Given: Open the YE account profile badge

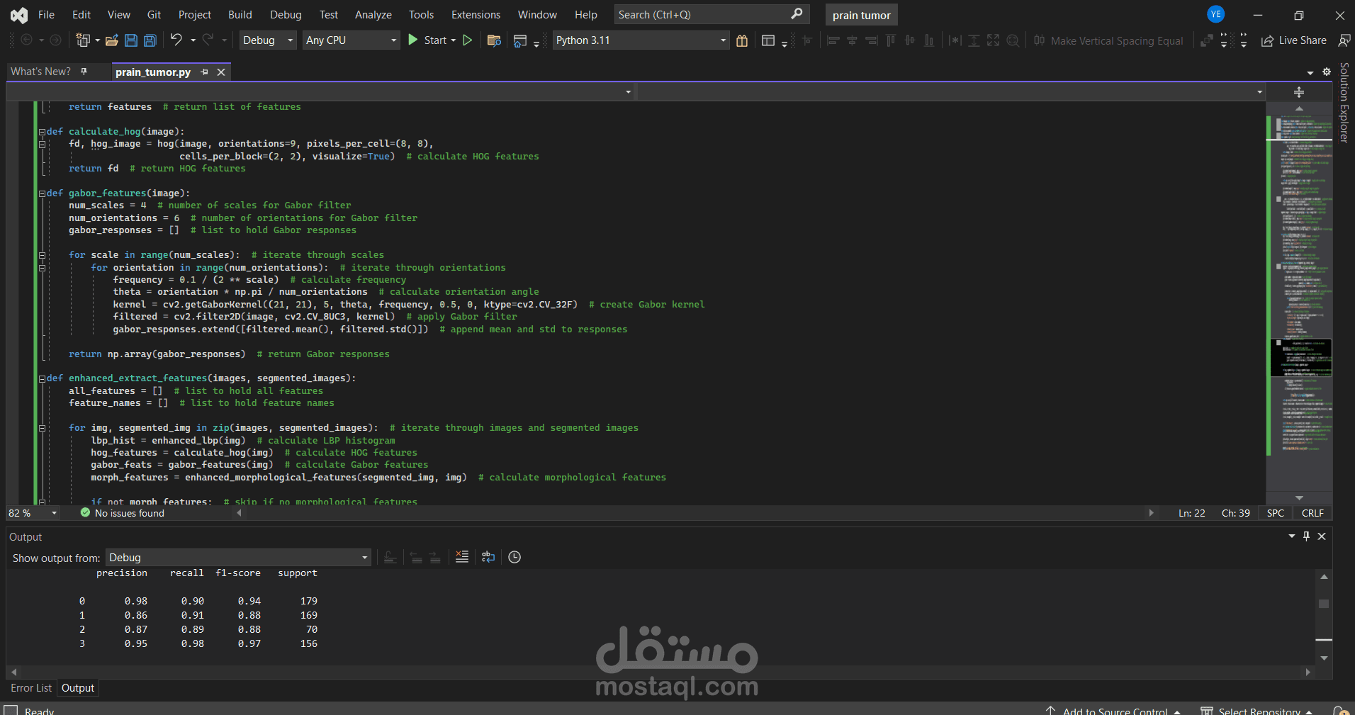Looking at the screenshot, I should coord(1216,14).
